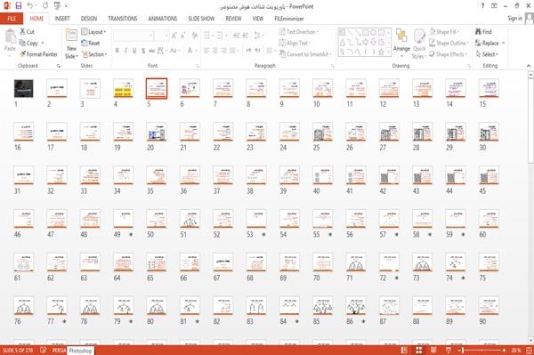Reset the slide layout

click(91, 43)
